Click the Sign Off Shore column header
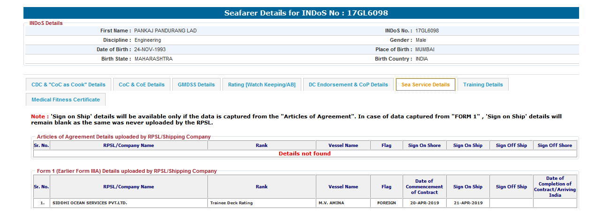 555,146
